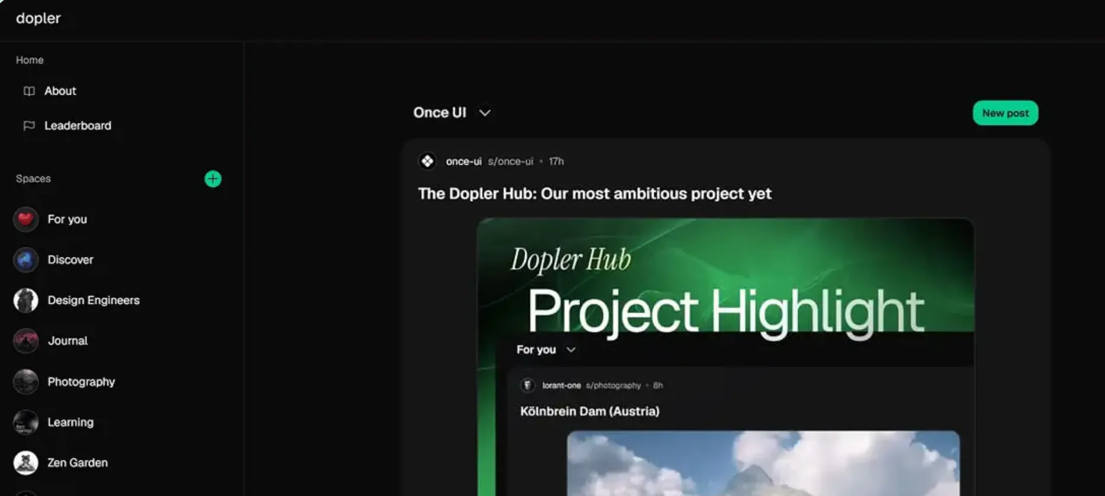The image size is (1105, 496).
Task: Click the Design Engineers avatar
Action: [x=25, y=300]
